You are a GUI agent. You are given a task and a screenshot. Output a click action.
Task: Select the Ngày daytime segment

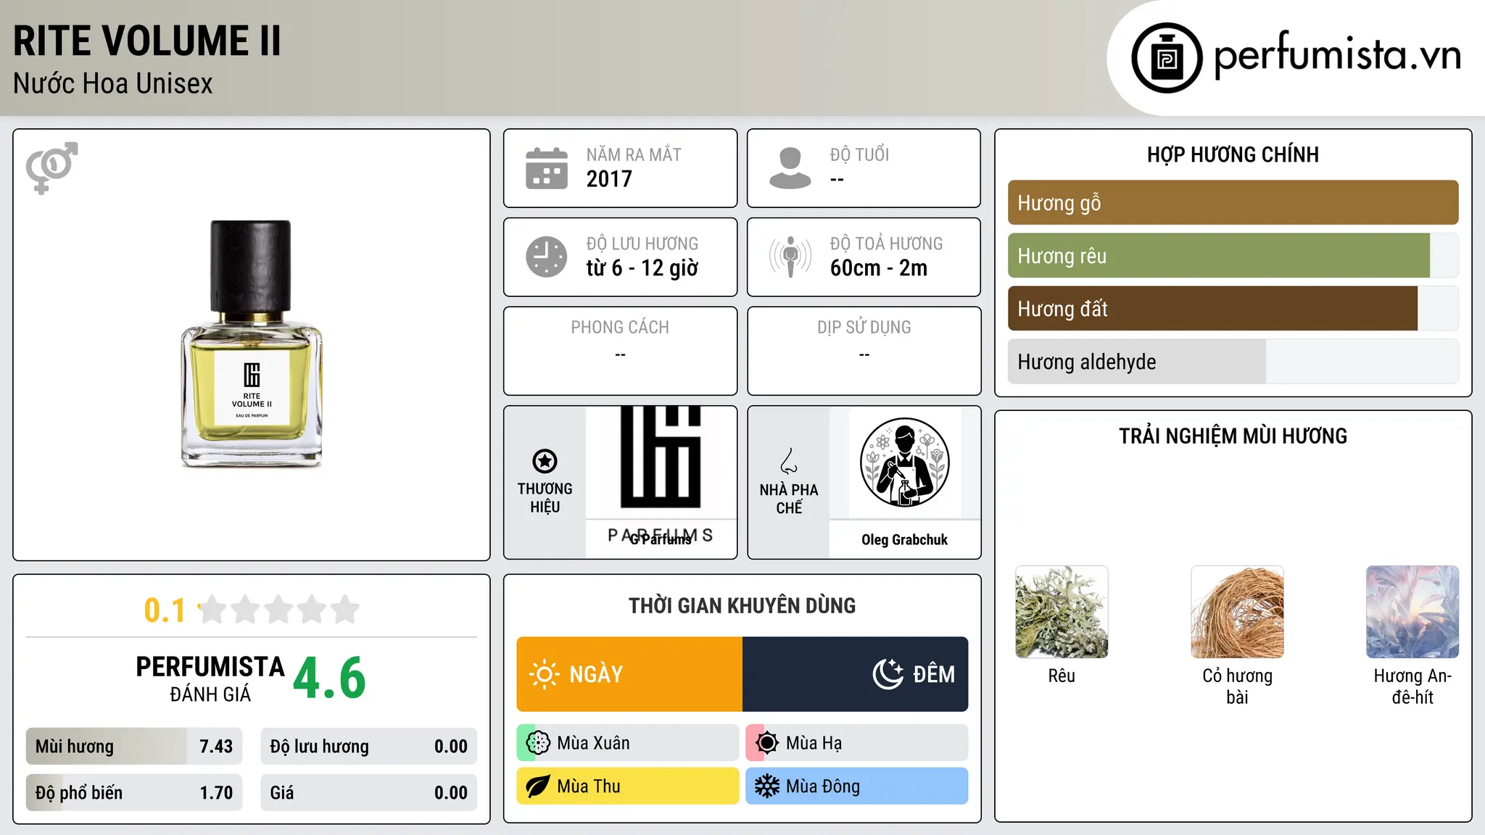[629, 674]
